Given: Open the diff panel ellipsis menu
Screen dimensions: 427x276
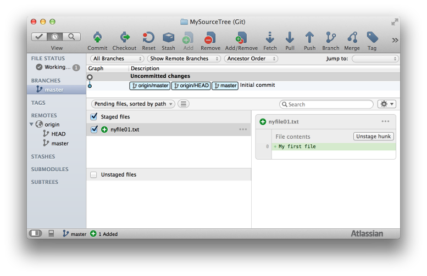Looking at the screenshot, I should click(385, 121).
